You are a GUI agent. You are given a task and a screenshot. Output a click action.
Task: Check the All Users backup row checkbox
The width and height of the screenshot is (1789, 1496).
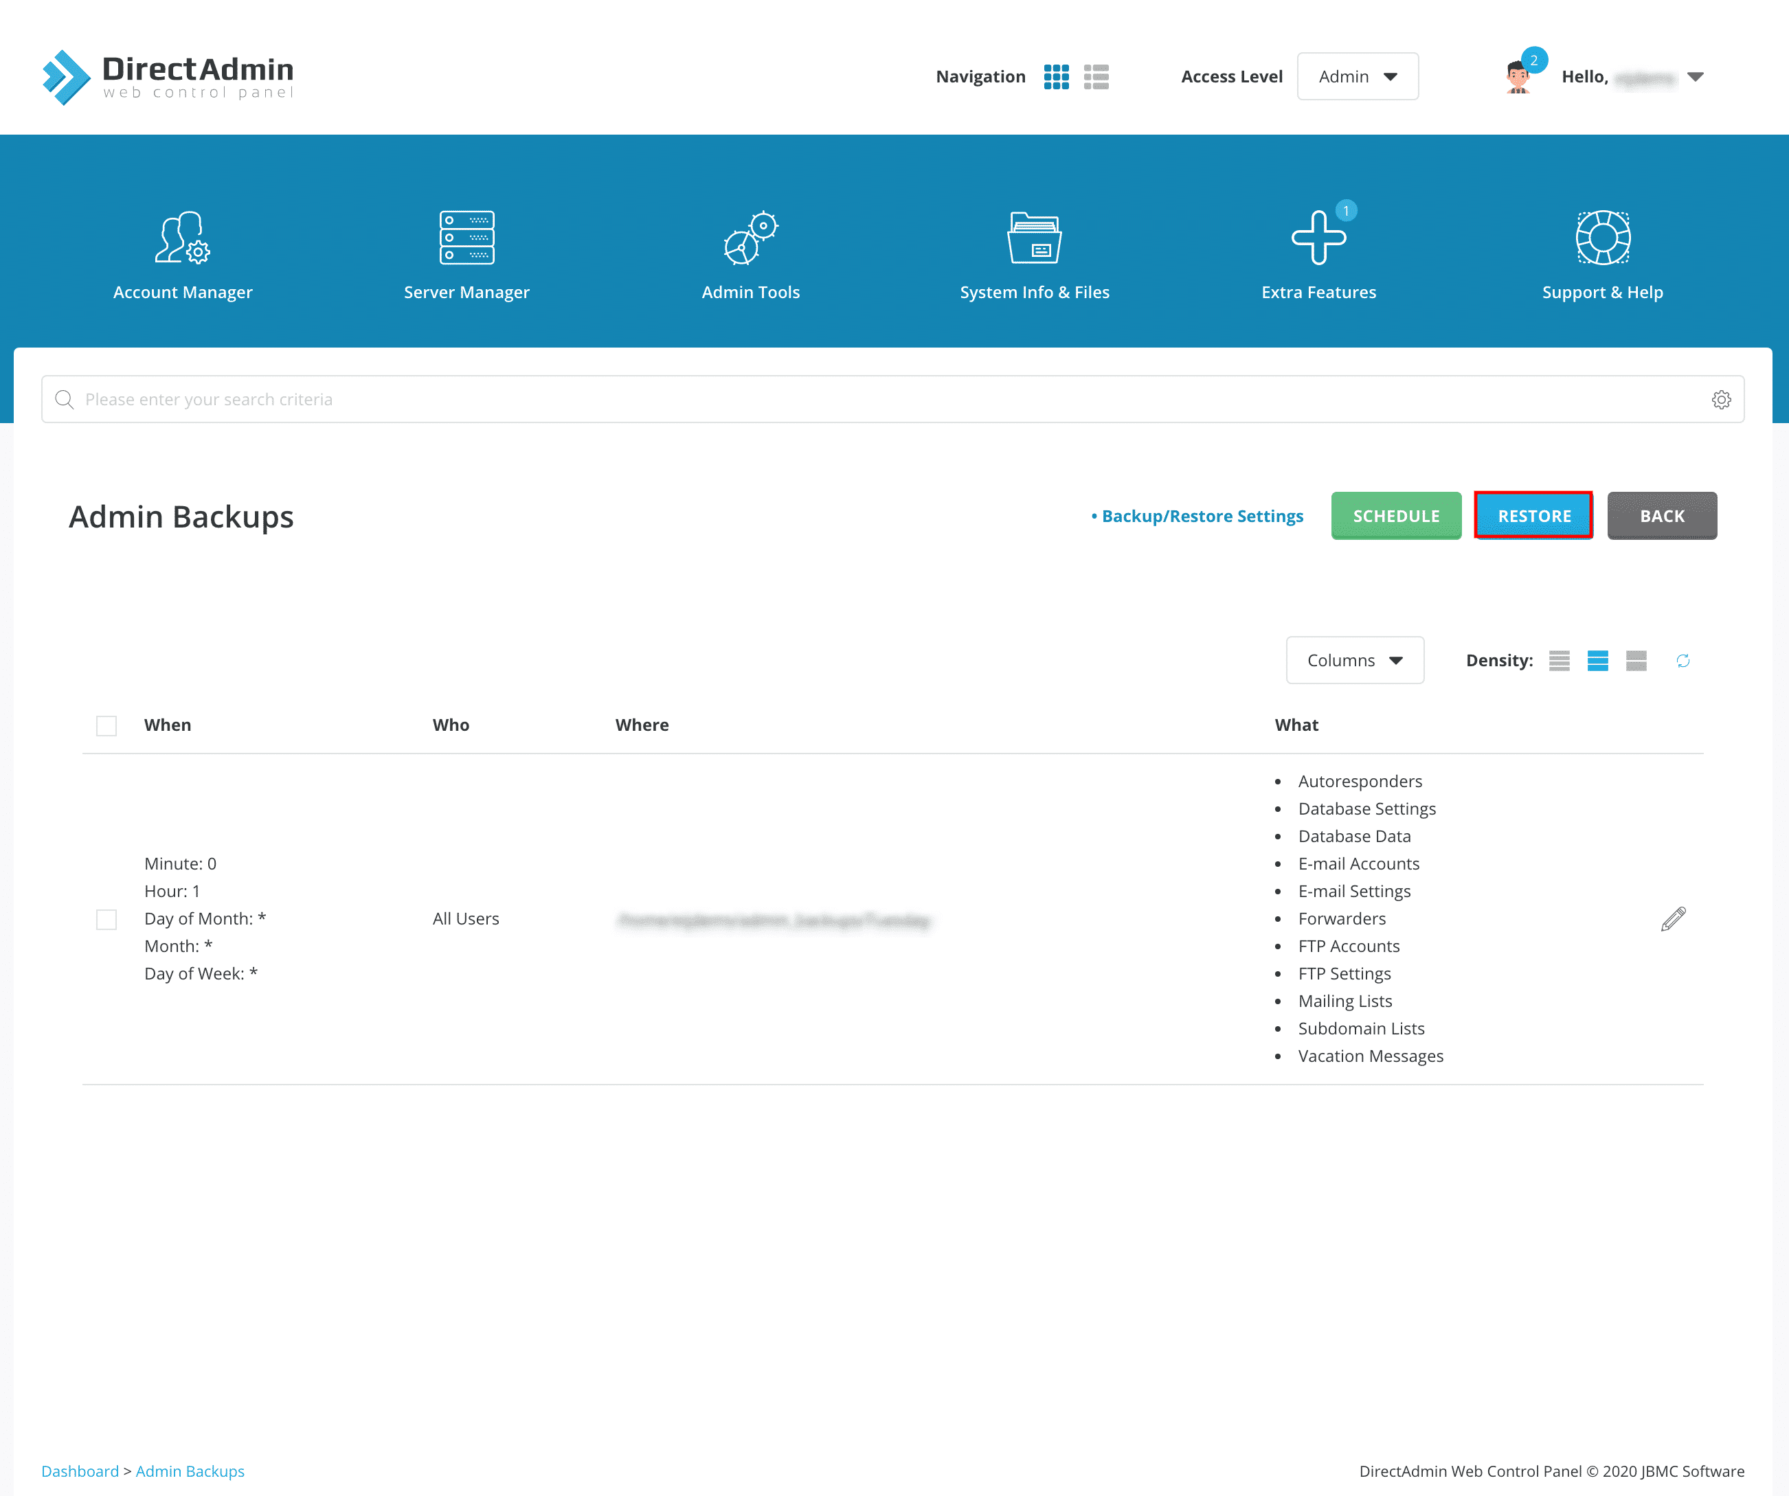click(x=106, y=919)
